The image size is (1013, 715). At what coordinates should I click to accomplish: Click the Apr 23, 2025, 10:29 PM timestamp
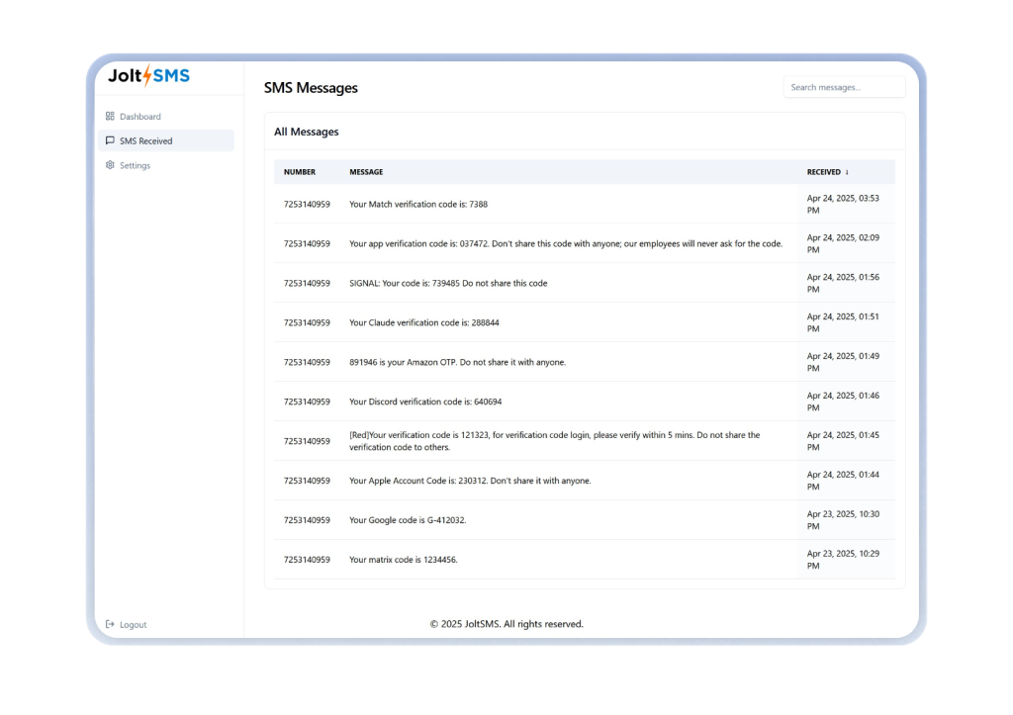coord(843,560)
